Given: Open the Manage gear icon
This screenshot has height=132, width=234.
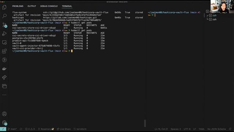Looking at the screenshot, I should tap(4, 123).
